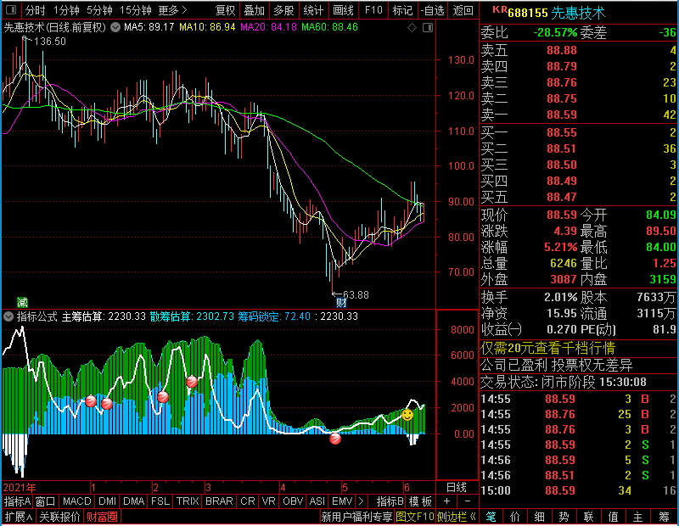This screenshot has height=526, width=679.
Task: Switch indicator to DMA
Action: coord(134,501)
